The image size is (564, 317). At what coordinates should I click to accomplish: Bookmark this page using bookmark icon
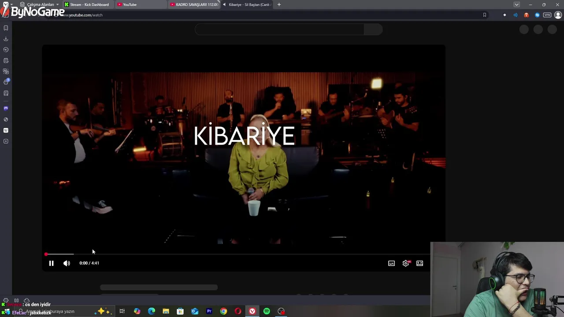pos(485,15)
